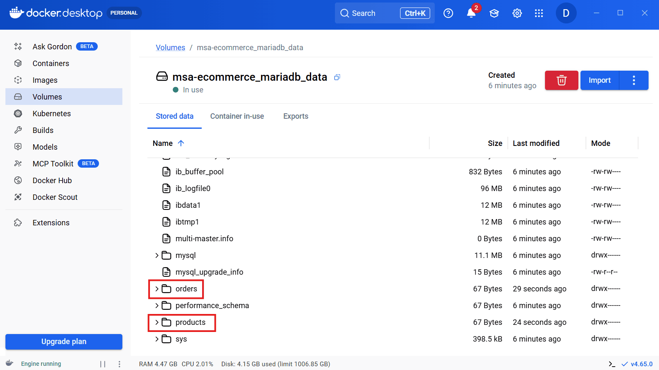Click the PERSONAL plan badge
This screenshot has width=659, height=370.
click(x=124, y=13)
